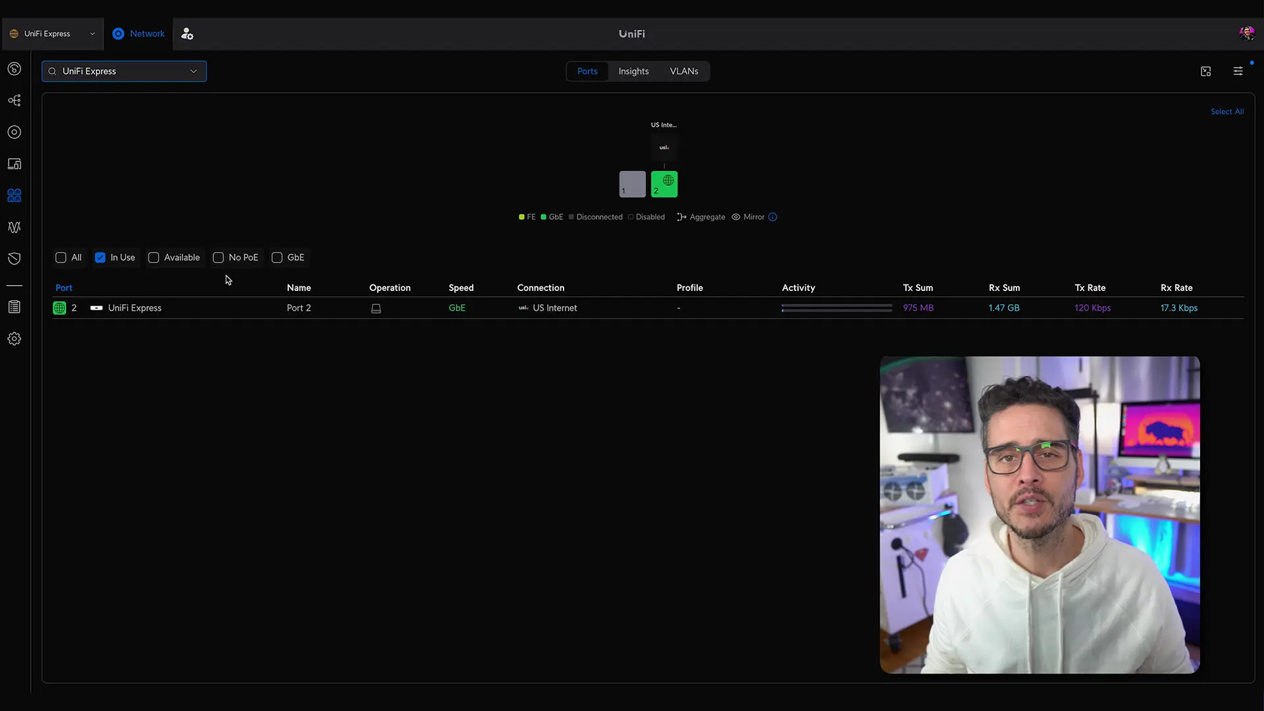Click the Aggregate legend icon

[681, 217]
